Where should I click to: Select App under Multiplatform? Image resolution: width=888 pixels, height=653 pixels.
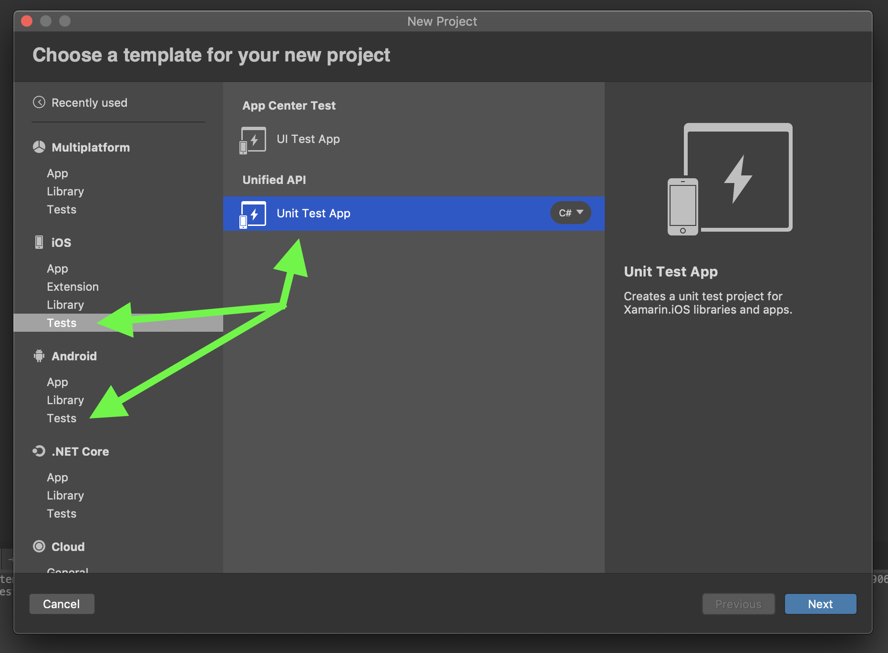pos(57,173)
